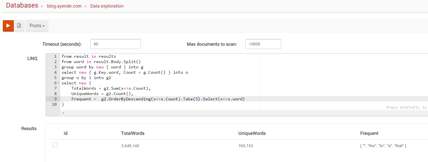Open the Data exploration breadcrumb
This screenshot has height=162, width=428.
click(x=107, y=6)
